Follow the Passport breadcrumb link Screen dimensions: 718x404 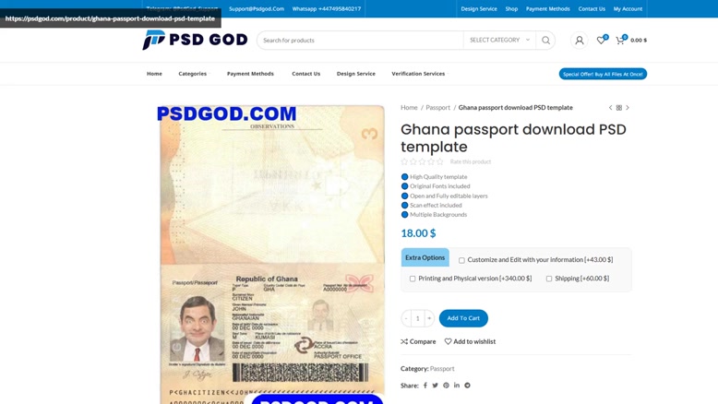[437, 108]
